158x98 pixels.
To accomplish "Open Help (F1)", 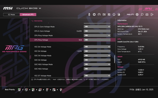I will click(x=130, y=14).
